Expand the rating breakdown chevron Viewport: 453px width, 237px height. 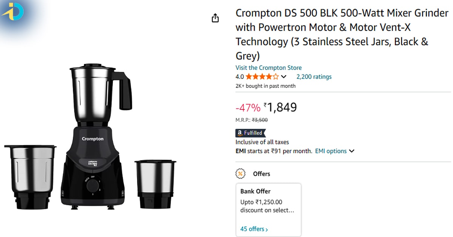(x=284, y=77)
